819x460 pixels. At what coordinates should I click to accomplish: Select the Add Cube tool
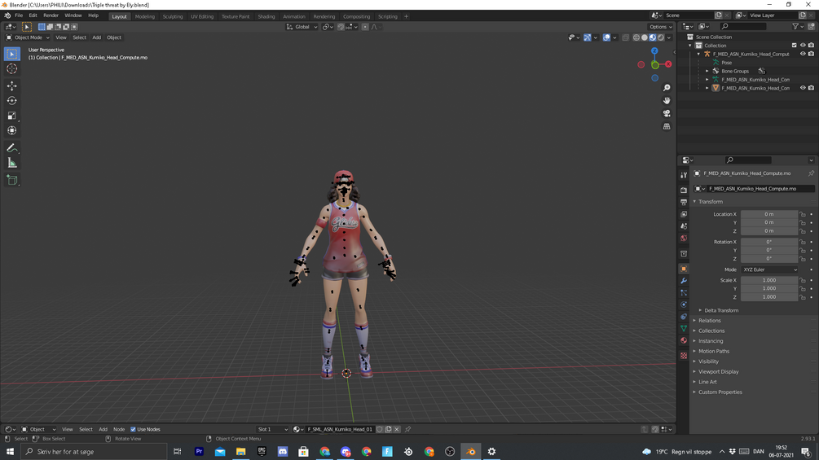point(12,181)
